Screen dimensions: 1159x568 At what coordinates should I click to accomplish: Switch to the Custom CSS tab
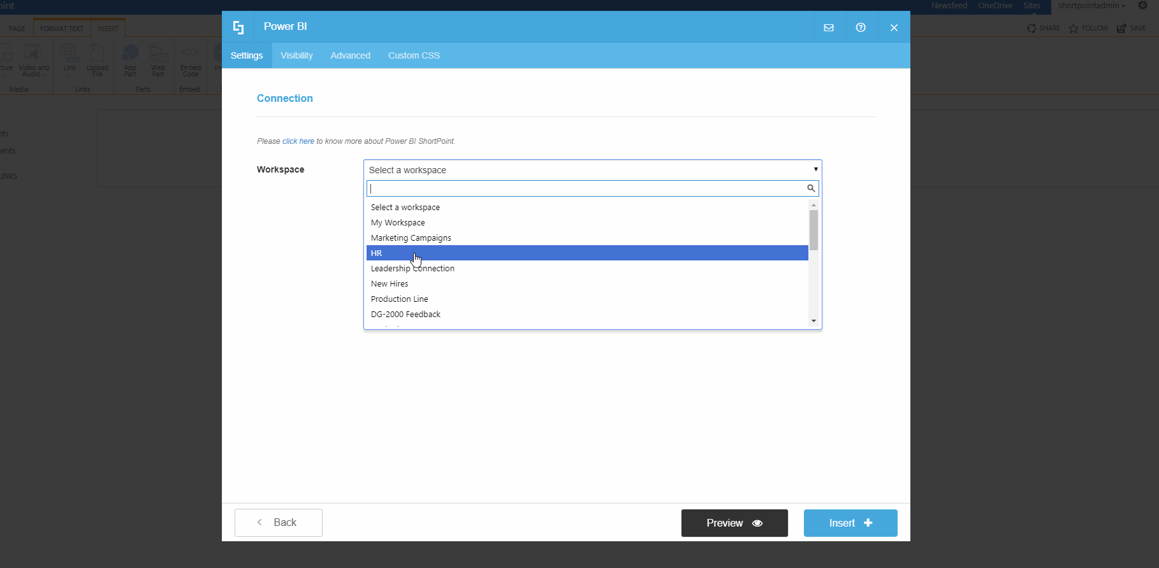[414, 55]
